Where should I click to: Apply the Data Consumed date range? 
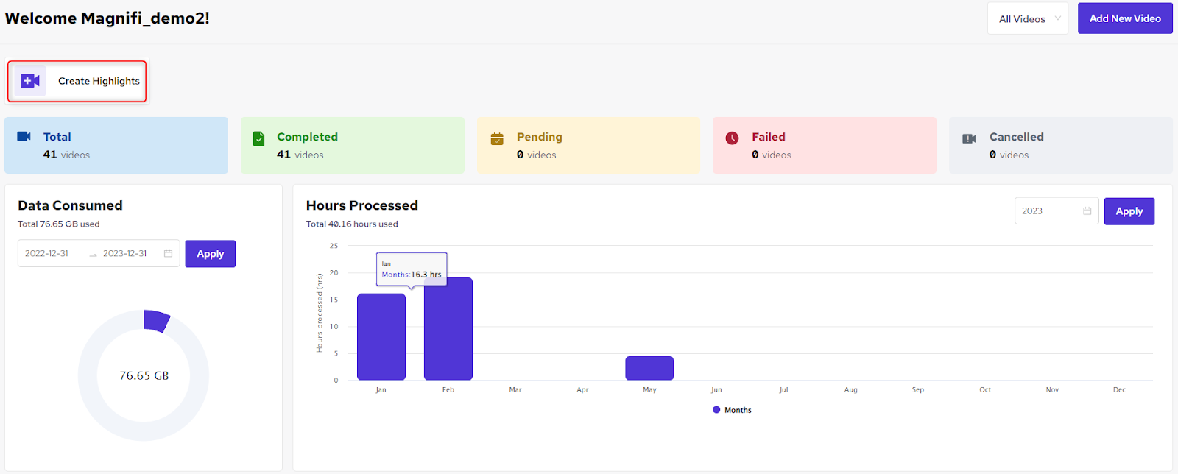[x=211, y=254]
